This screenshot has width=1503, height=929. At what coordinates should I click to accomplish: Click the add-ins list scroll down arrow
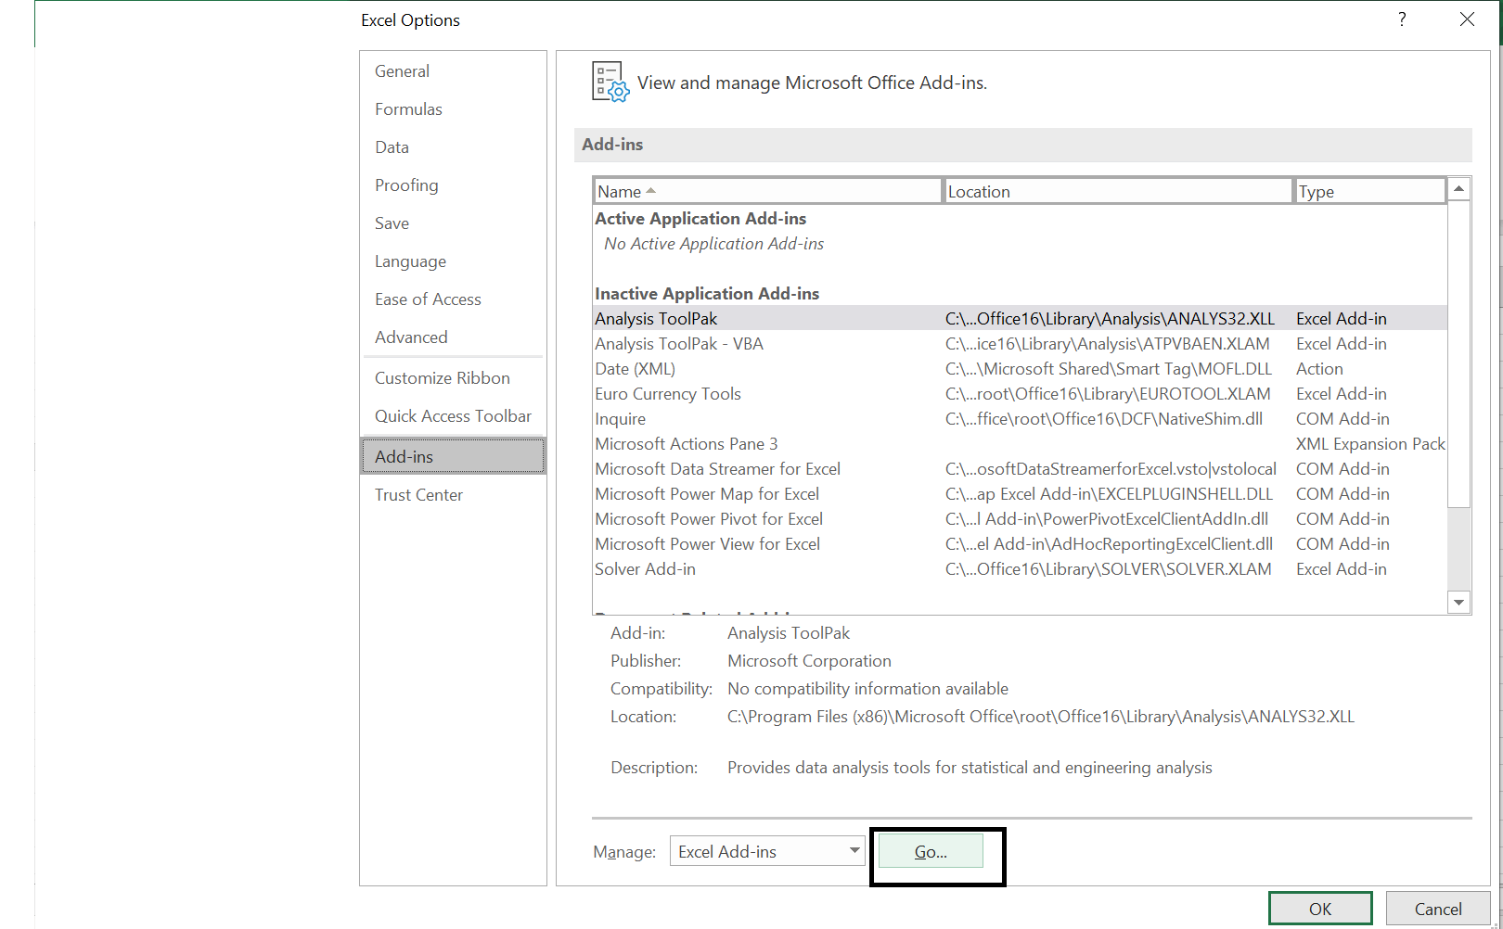(x=1458, y=603)
